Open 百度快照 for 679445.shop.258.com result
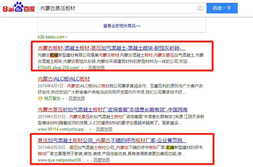Viewport: 253px width, 167px height. [x=96, y=67]
